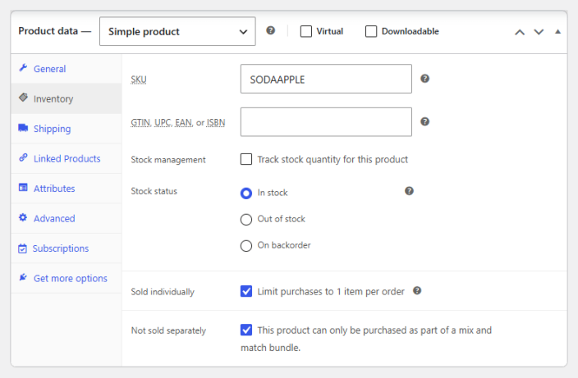
Task: Click the Inventory tab tag icon
Action: 23,98
